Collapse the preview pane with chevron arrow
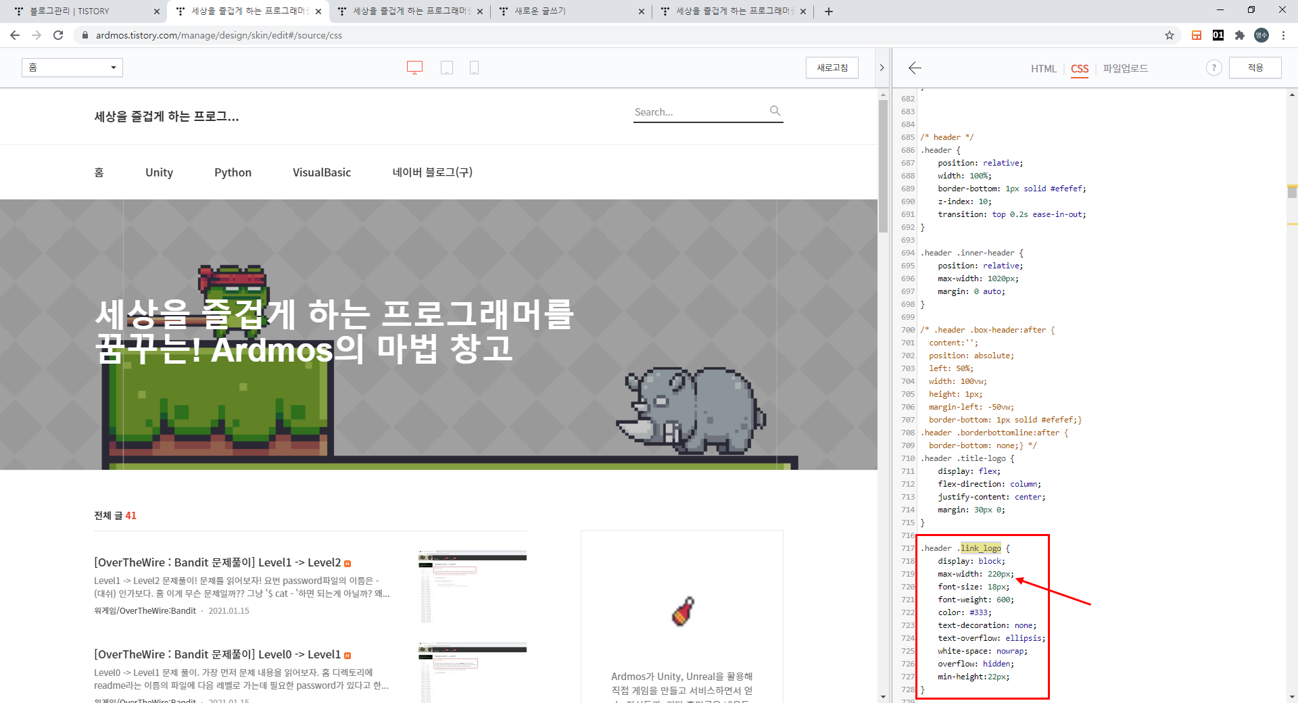This screenshot has width=1298, height=703. pyautogui.click(x=882, y=68)
